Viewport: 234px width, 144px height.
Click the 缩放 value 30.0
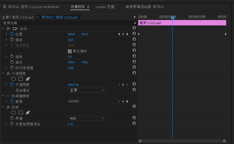(70, 40)
